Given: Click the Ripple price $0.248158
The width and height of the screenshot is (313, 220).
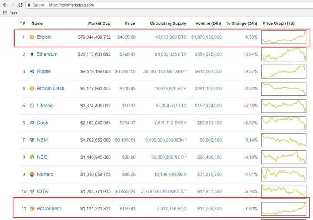Looking at the screenshot, I should pyautogui.click(x=125, y=71).
